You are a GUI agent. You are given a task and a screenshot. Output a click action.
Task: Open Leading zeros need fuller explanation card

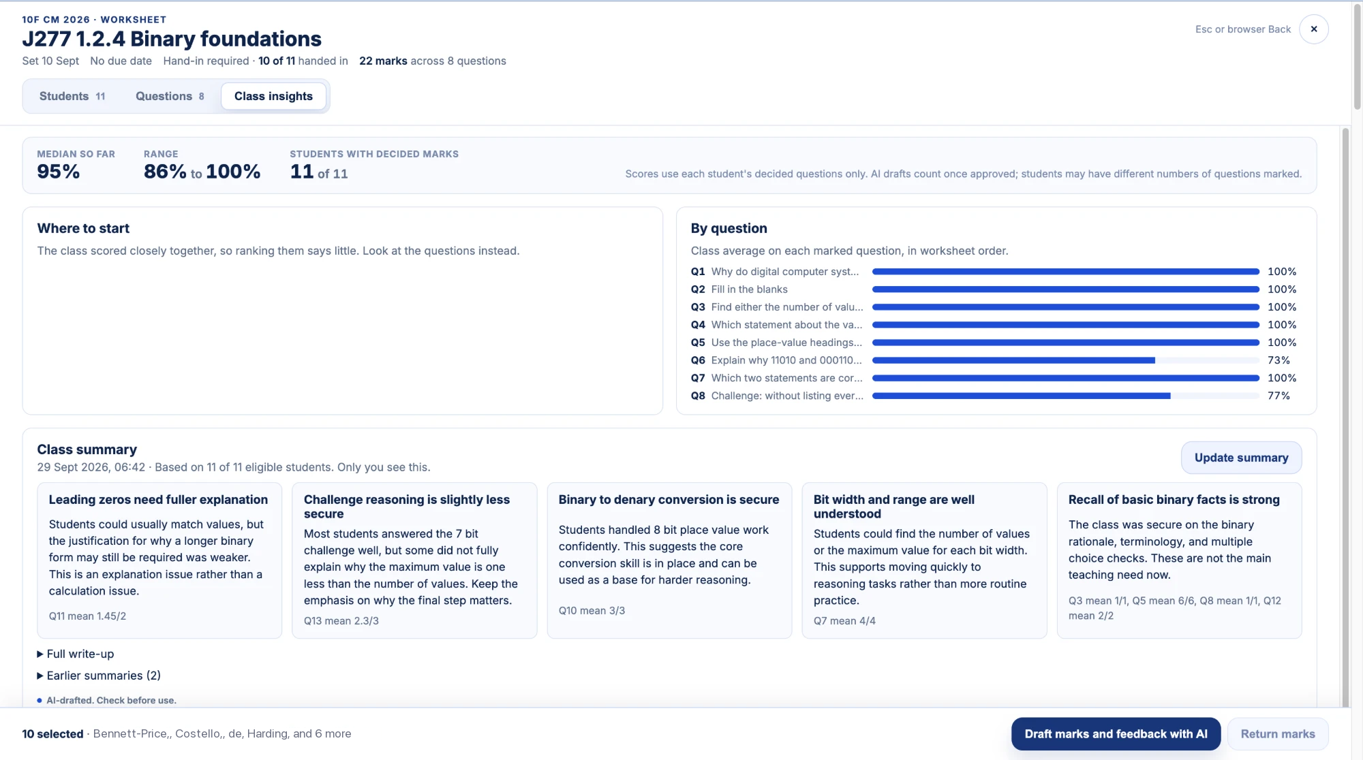pos(159,560)
